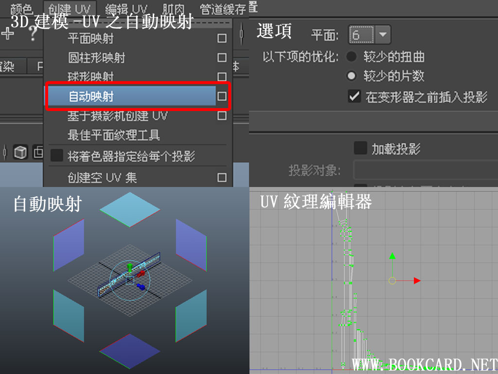Open the 球形映射 option box square

pos(221,77)
